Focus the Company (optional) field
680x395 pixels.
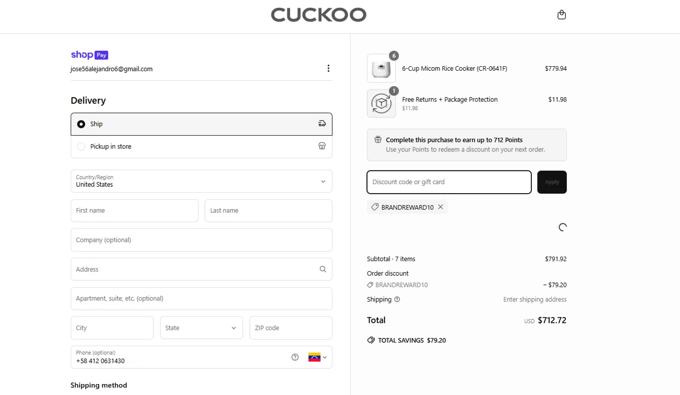pyautogui.click(x=201, y=240)
